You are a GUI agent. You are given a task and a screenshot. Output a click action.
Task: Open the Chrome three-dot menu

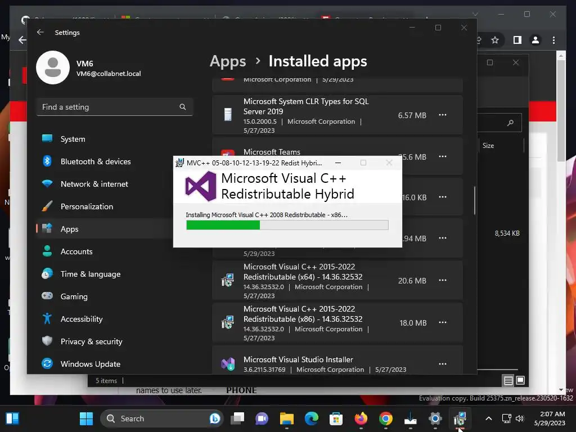coord(554,40)
